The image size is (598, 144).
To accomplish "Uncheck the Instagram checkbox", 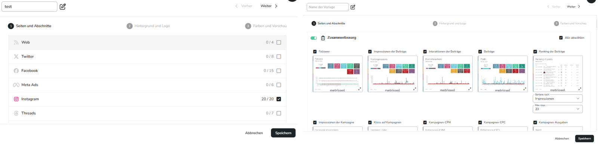I will pos(279,99).
